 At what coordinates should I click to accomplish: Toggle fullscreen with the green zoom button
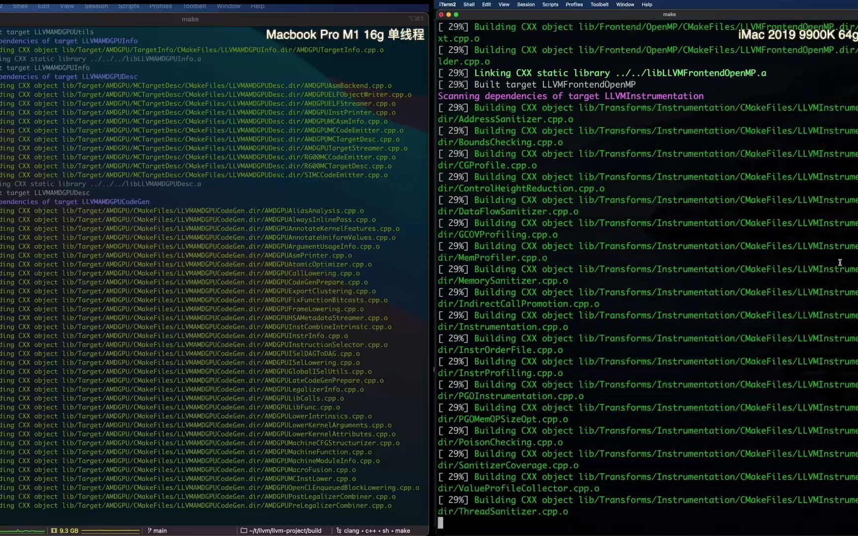(456, 15)
